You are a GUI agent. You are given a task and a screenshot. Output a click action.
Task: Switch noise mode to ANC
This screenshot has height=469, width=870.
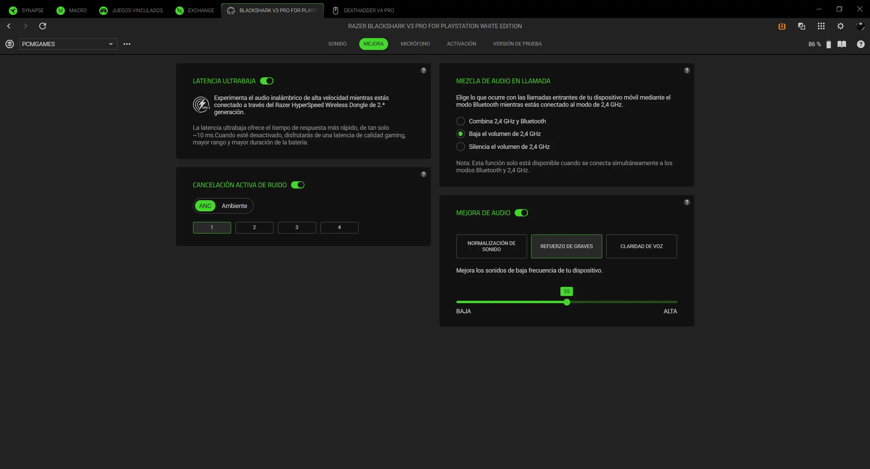[x=205, y=206]
